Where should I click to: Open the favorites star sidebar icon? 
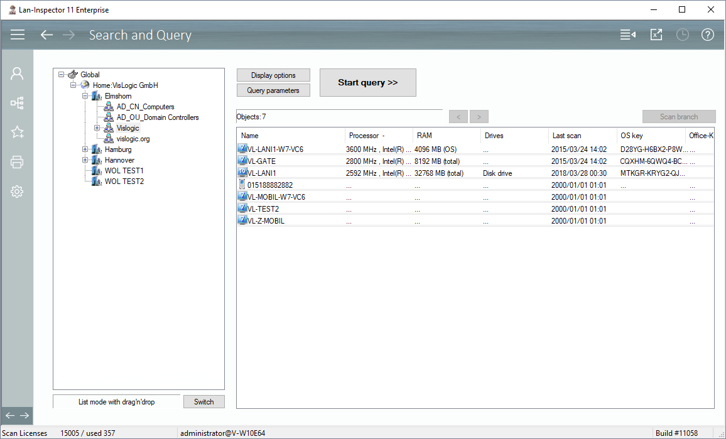click(x=17, y=132)
